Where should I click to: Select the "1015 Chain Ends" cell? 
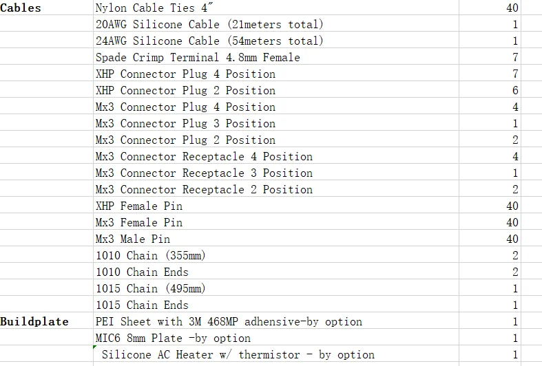(142, 305)
